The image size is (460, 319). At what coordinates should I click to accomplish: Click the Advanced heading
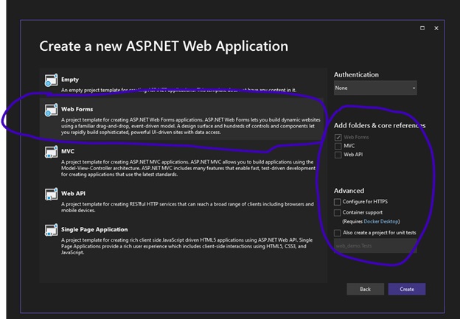(349, 191)
